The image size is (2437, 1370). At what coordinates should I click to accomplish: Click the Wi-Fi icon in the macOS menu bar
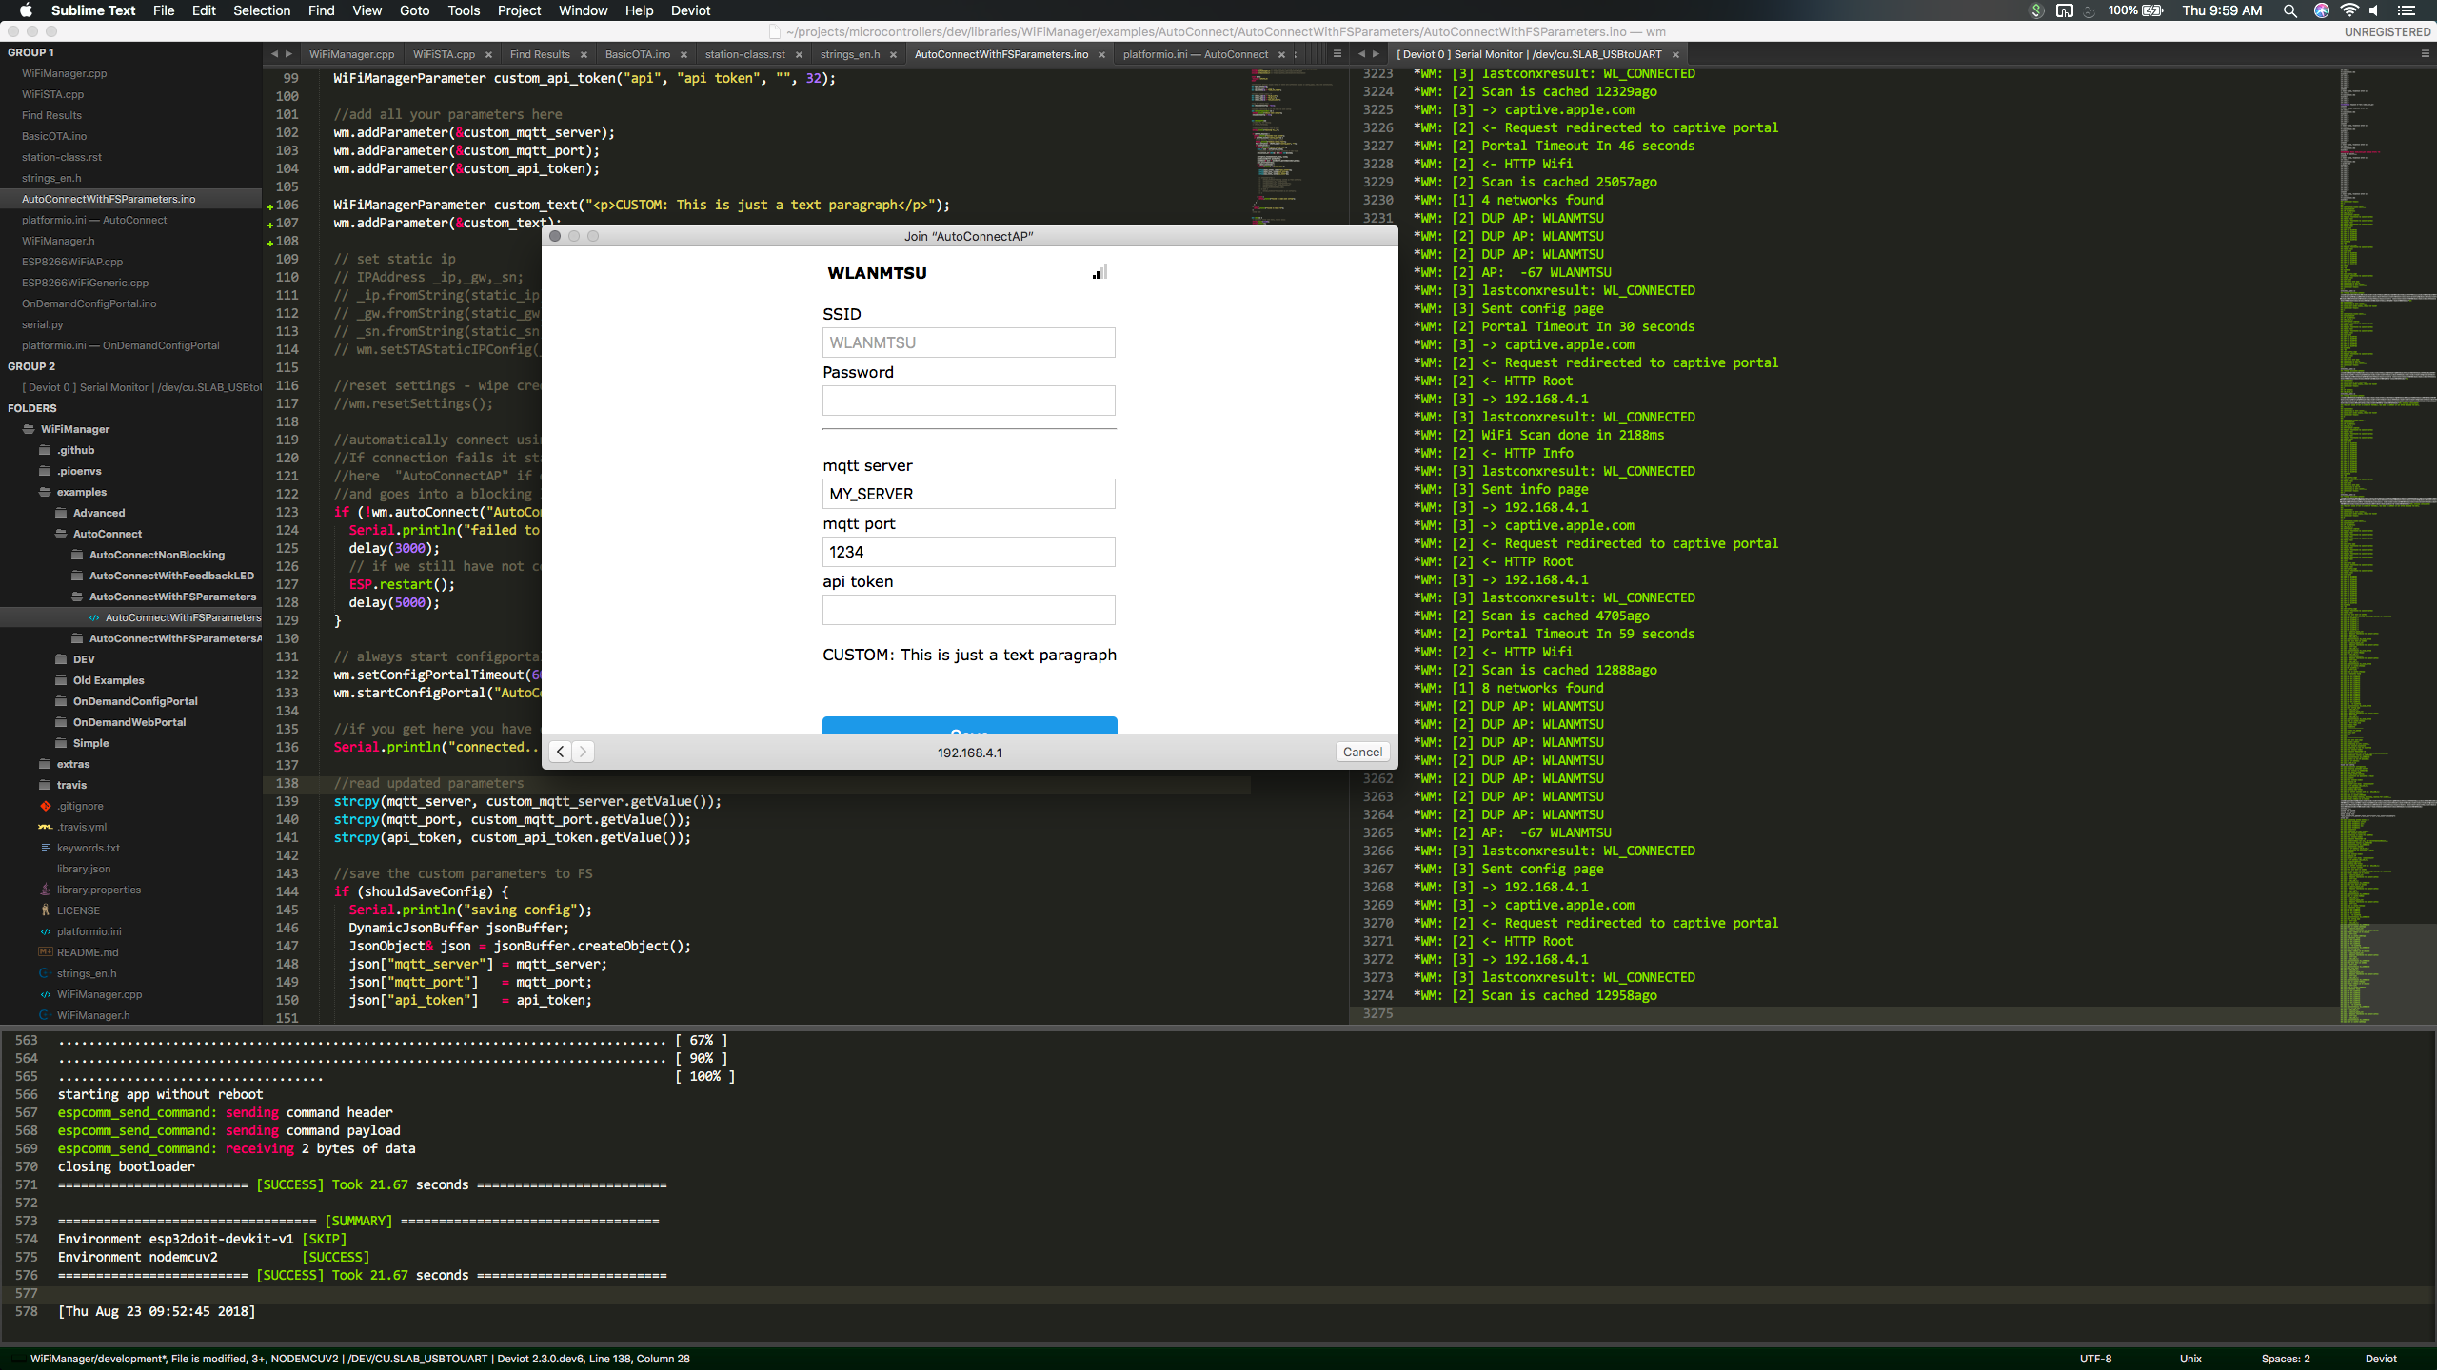click(2351, 10)
